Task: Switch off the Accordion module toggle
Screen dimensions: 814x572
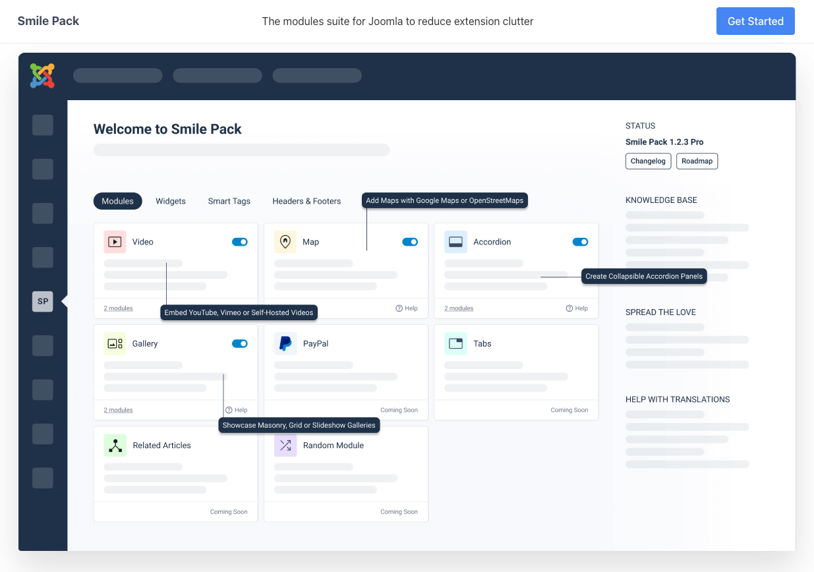Action: click(x=580, y=242)
